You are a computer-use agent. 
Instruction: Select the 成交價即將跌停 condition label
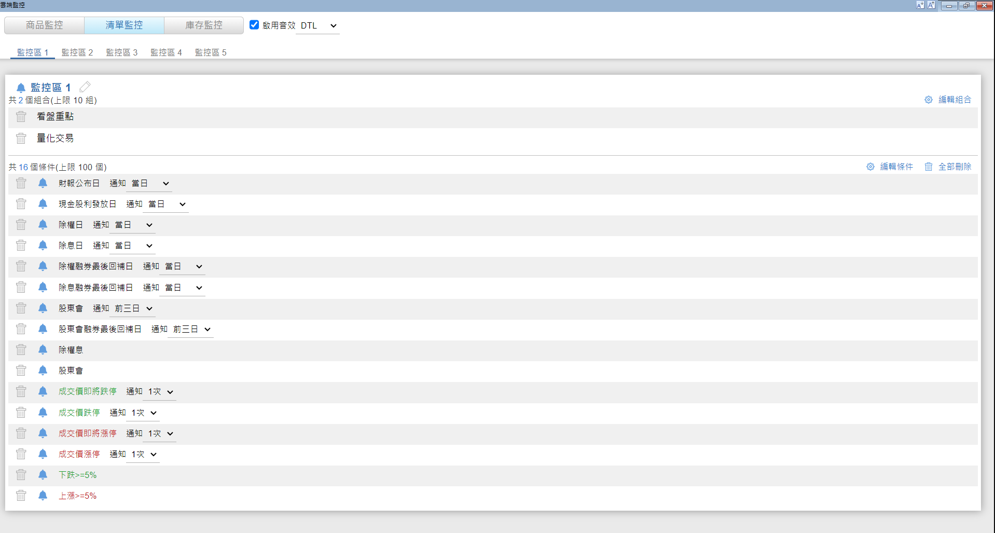[87, 392]
